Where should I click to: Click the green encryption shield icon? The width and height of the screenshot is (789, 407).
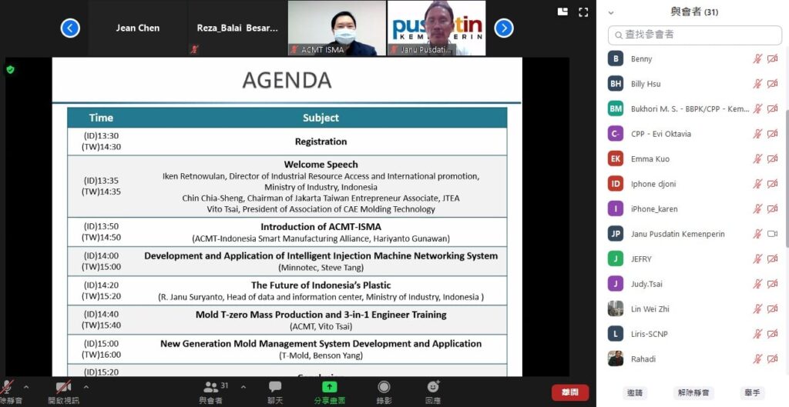tap(10, 69)
